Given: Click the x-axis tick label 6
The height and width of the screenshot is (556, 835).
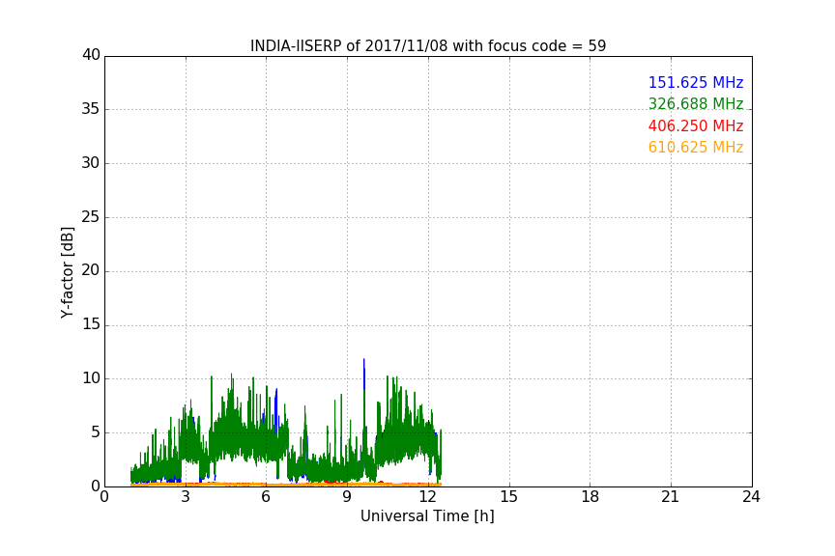Looking at the screenshot, I should (266, 497).
